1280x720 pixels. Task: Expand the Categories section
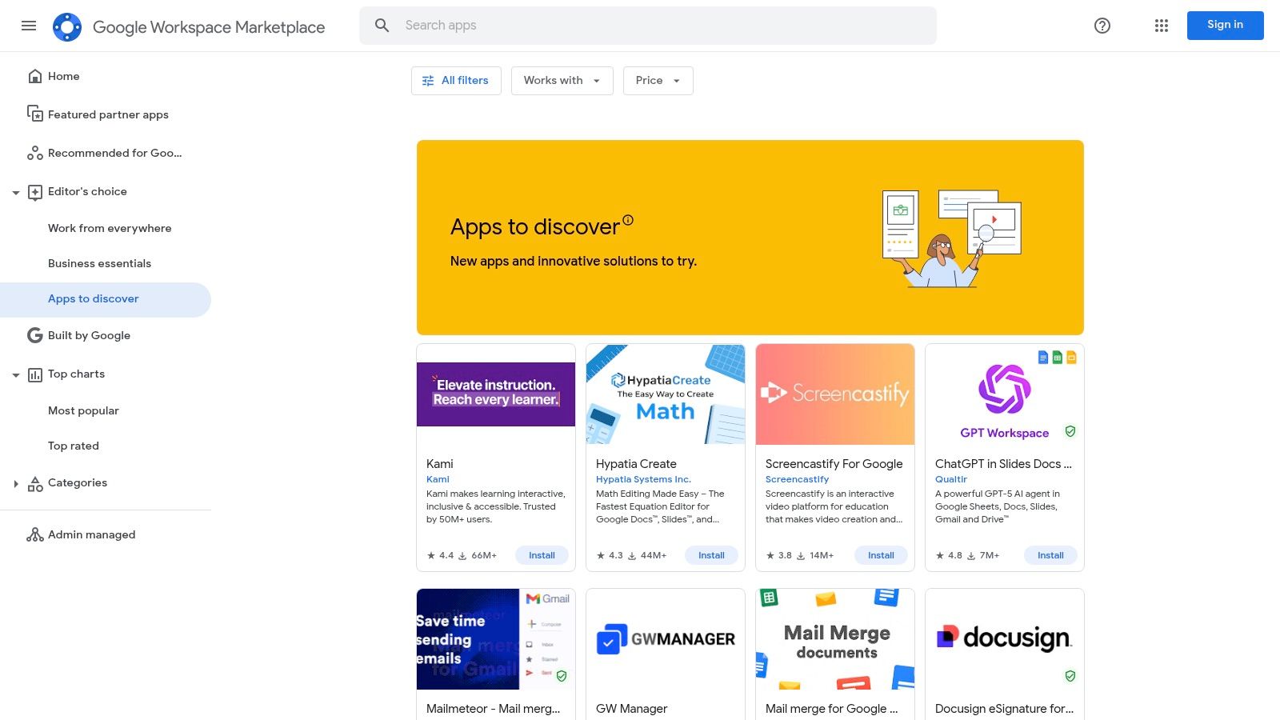[x=16, y=482]
